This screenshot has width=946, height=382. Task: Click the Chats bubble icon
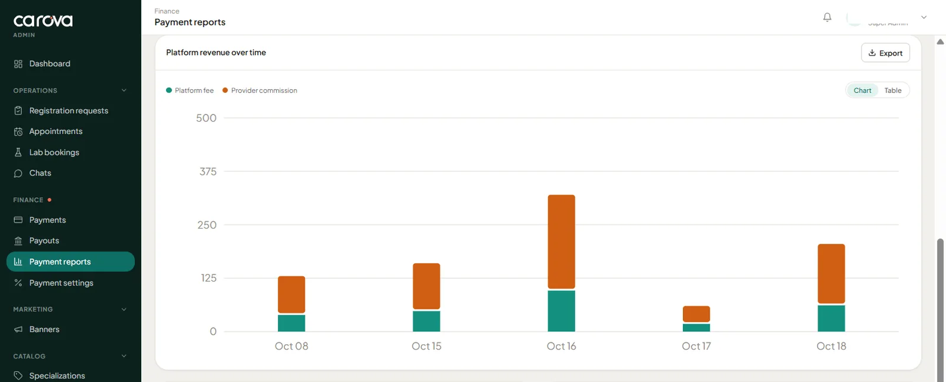coord(18,173)
